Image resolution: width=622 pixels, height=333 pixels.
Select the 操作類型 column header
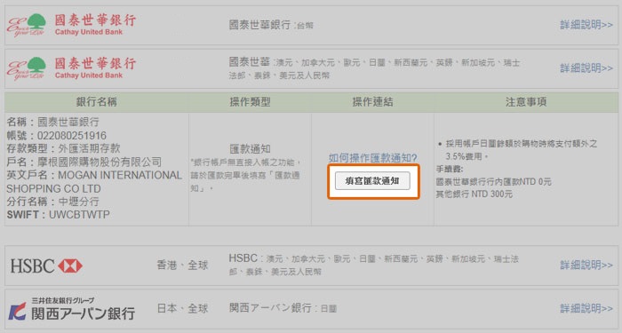coord(250,102)
